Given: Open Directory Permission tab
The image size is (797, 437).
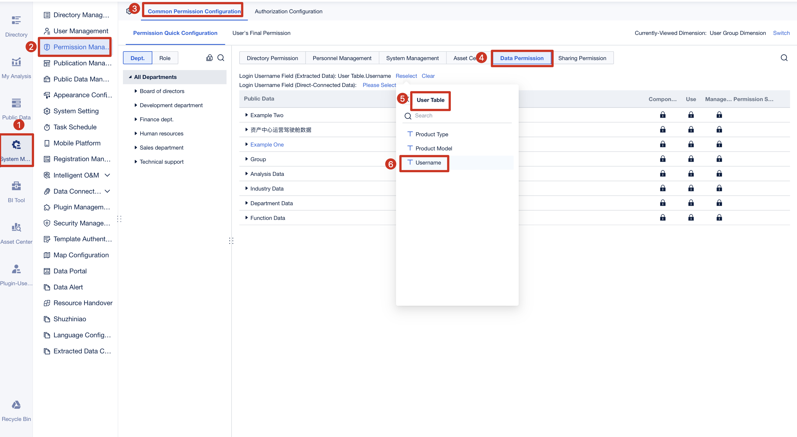Looking at the screenshot, I should (272, 58).
